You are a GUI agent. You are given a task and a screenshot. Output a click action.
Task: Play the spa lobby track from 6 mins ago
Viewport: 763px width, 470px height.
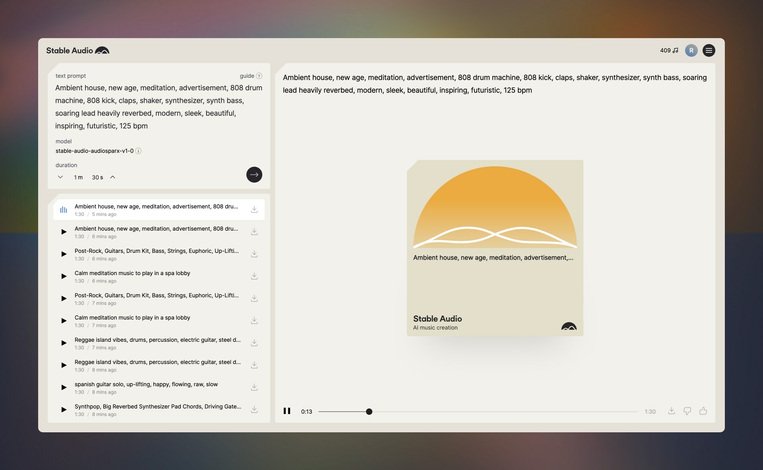click(64, 276)
